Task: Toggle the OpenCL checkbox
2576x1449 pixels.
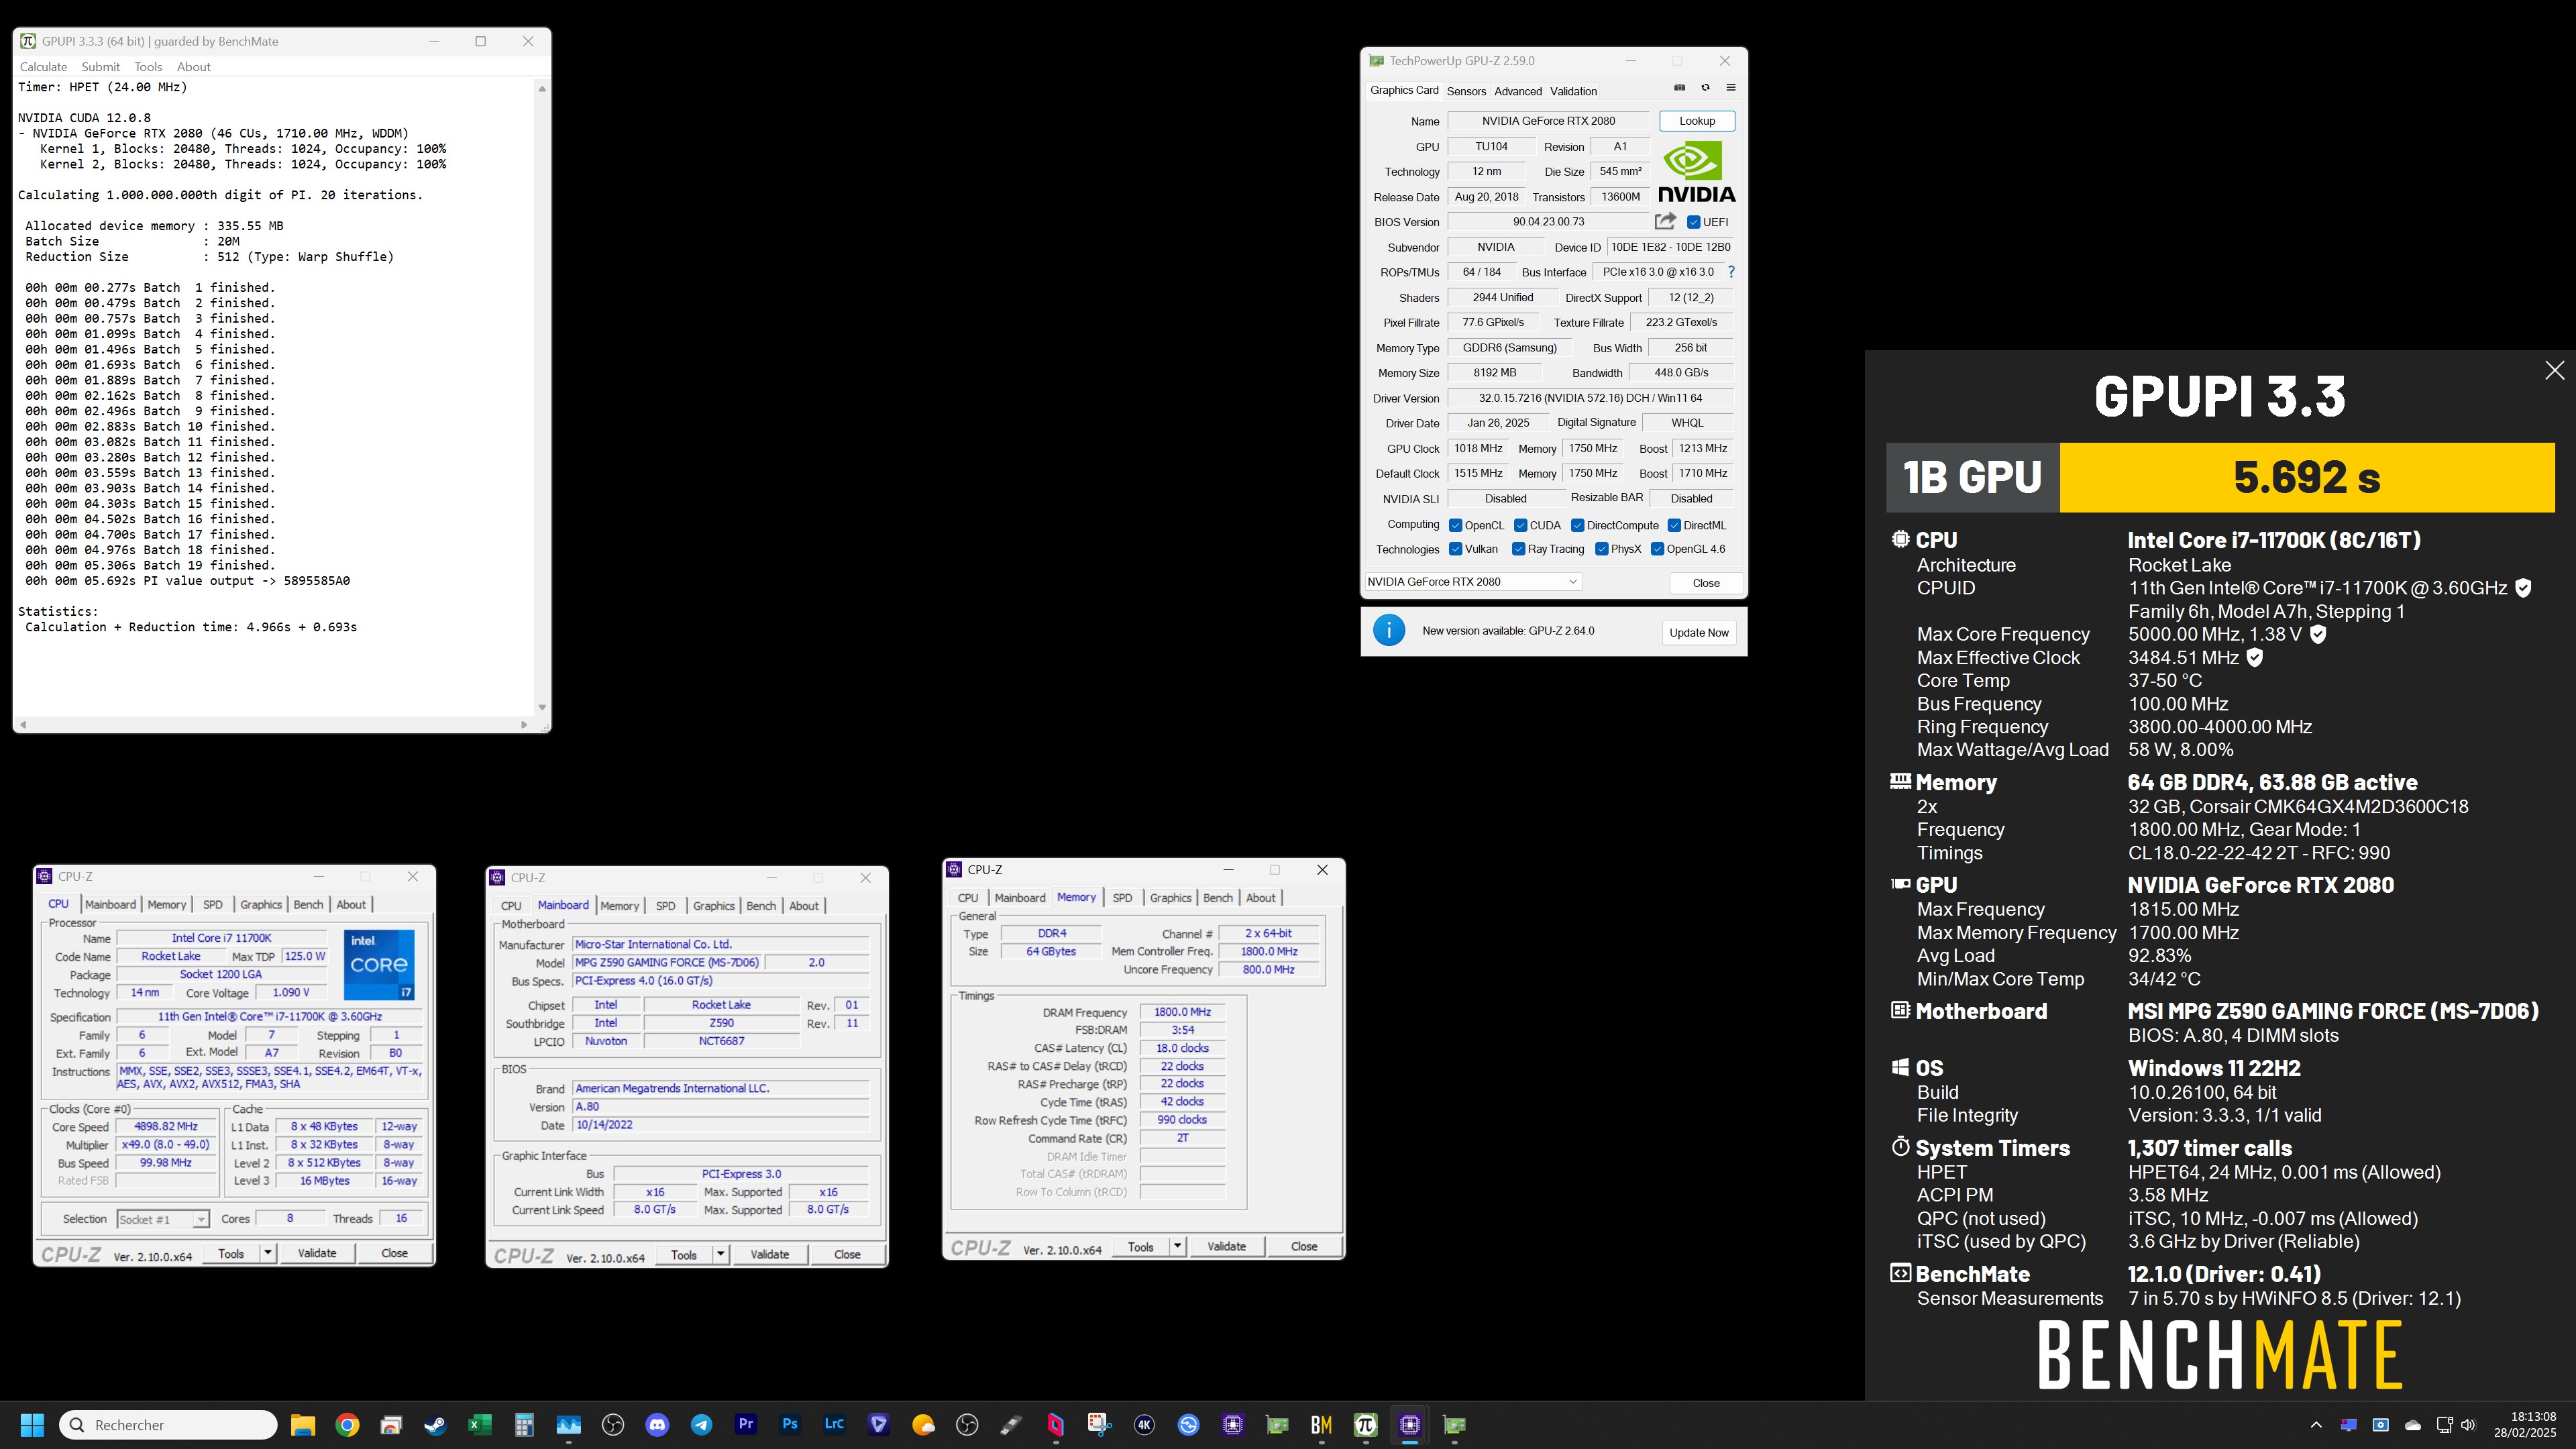Action: pos(1456,525)
